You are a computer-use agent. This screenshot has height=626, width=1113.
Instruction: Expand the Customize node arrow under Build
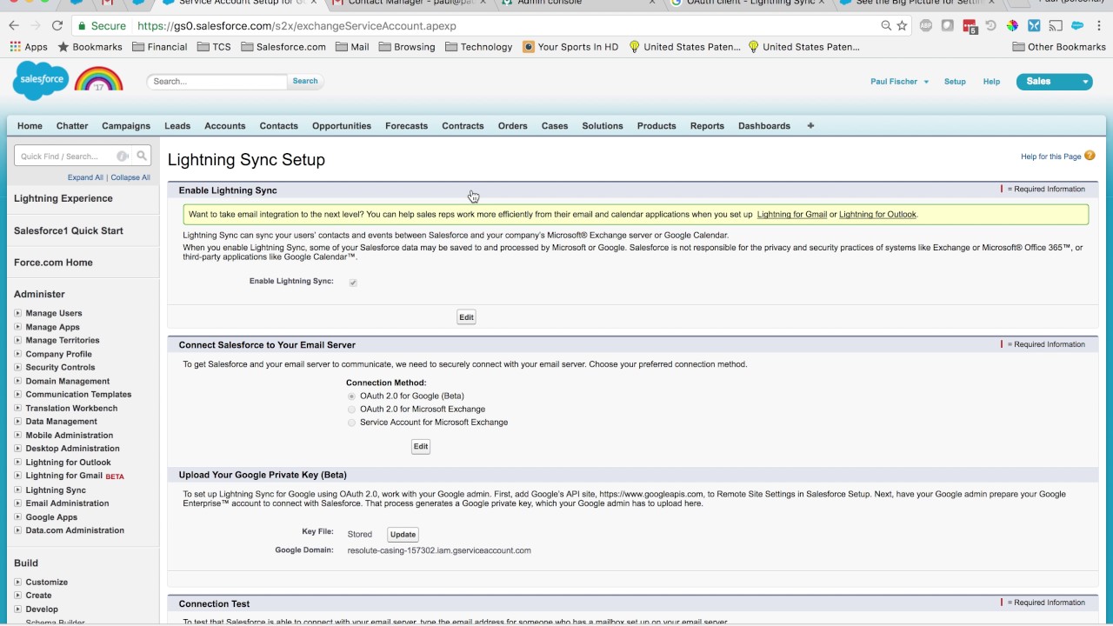click(x=17, y=583)
